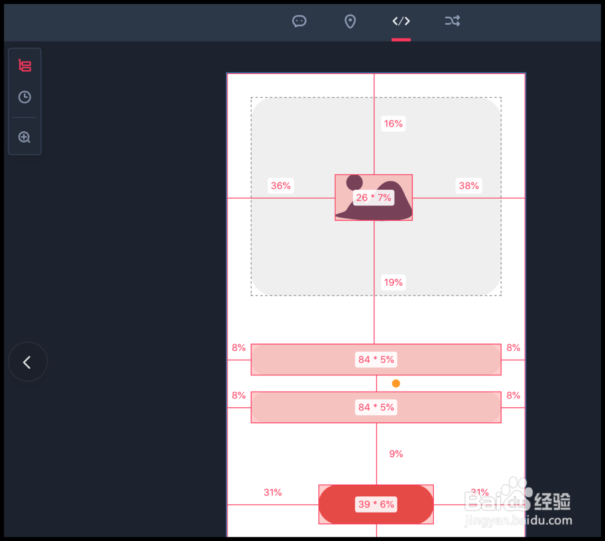Viewport: 605px width, 541px height.
Task: Click the bottom '84 * 5%' input bar
Action: click(376, 407)
